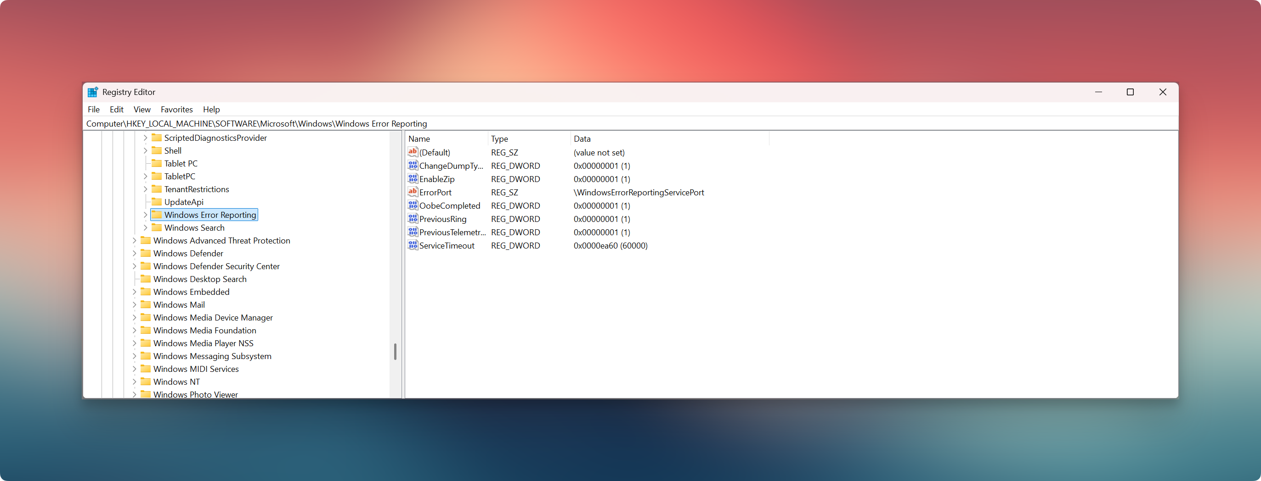This screenshot has height=481, width=1261.
Task: Expand the ScriptedDiagnosticsProvider key
Action: 145,138
